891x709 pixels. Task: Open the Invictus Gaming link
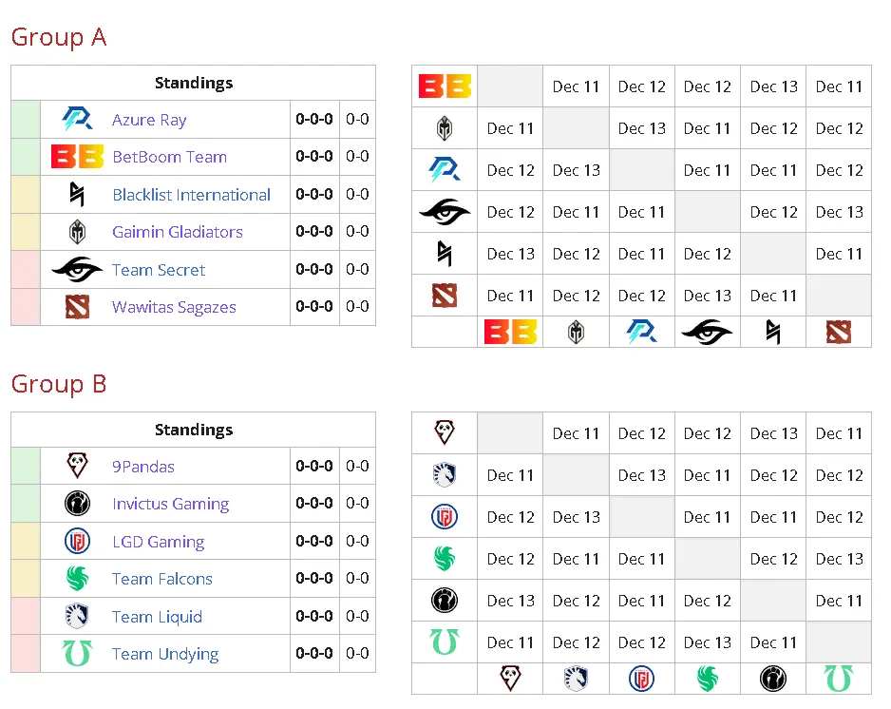[170, 505]
